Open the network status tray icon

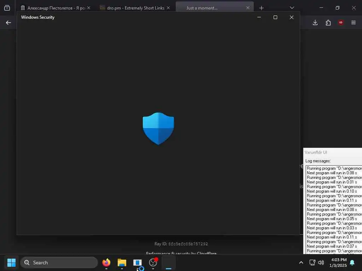312,263
